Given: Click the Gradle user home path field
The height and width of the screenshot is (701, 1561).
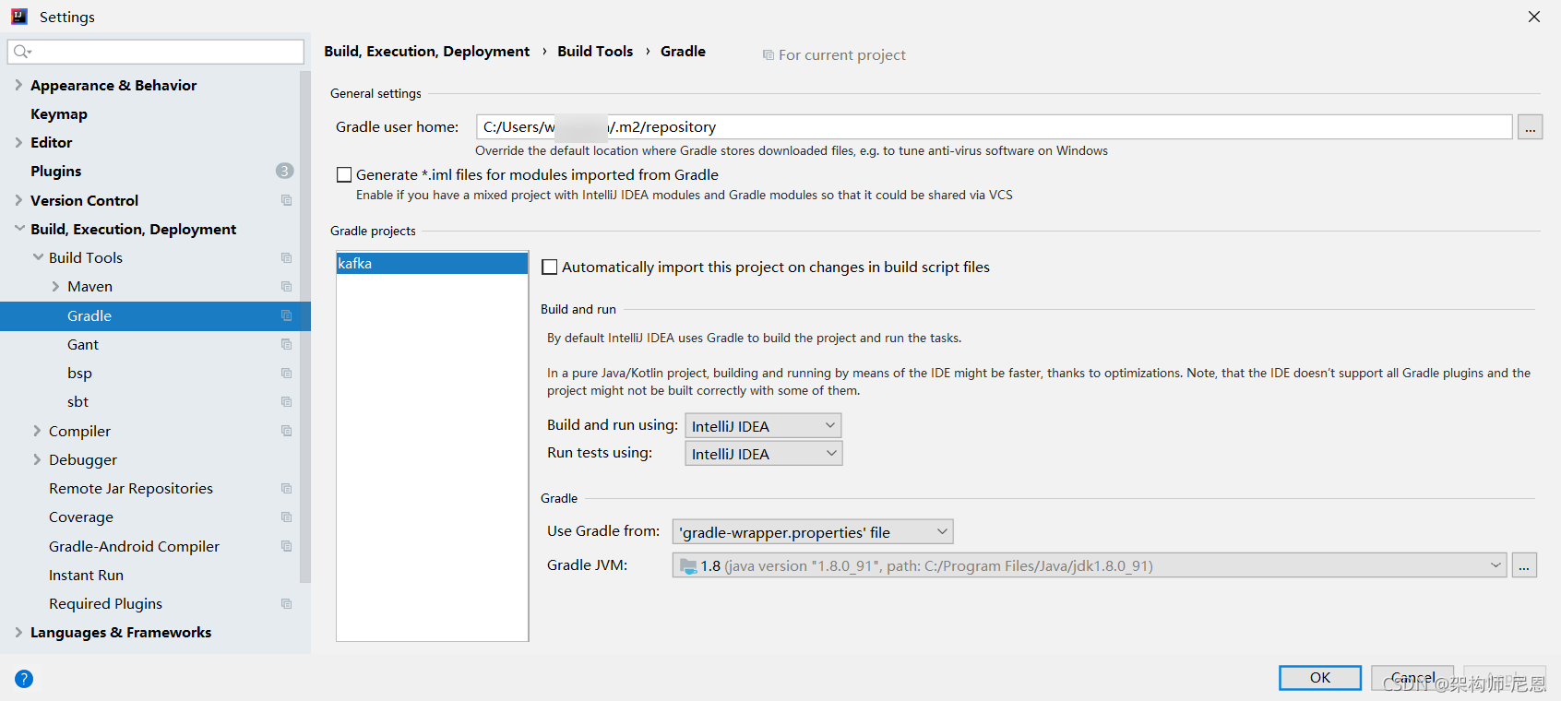Looking at the screenshot, I should point(995,126).
